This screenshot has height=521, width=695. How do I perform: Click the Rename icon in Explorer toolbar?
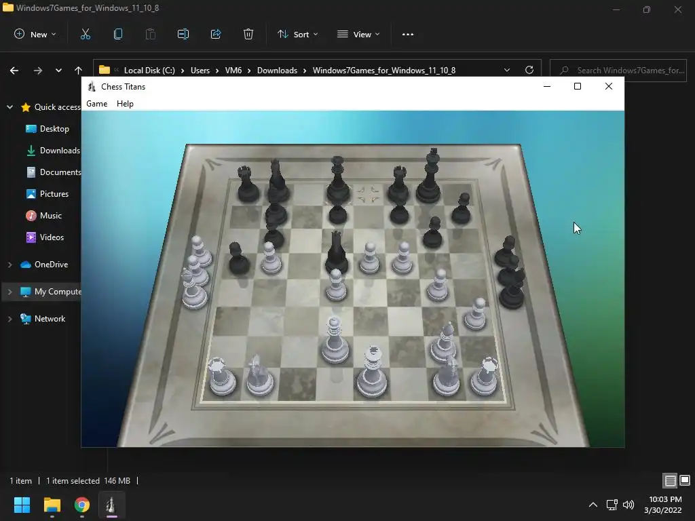pyautogui.click(x=183, y=34)
